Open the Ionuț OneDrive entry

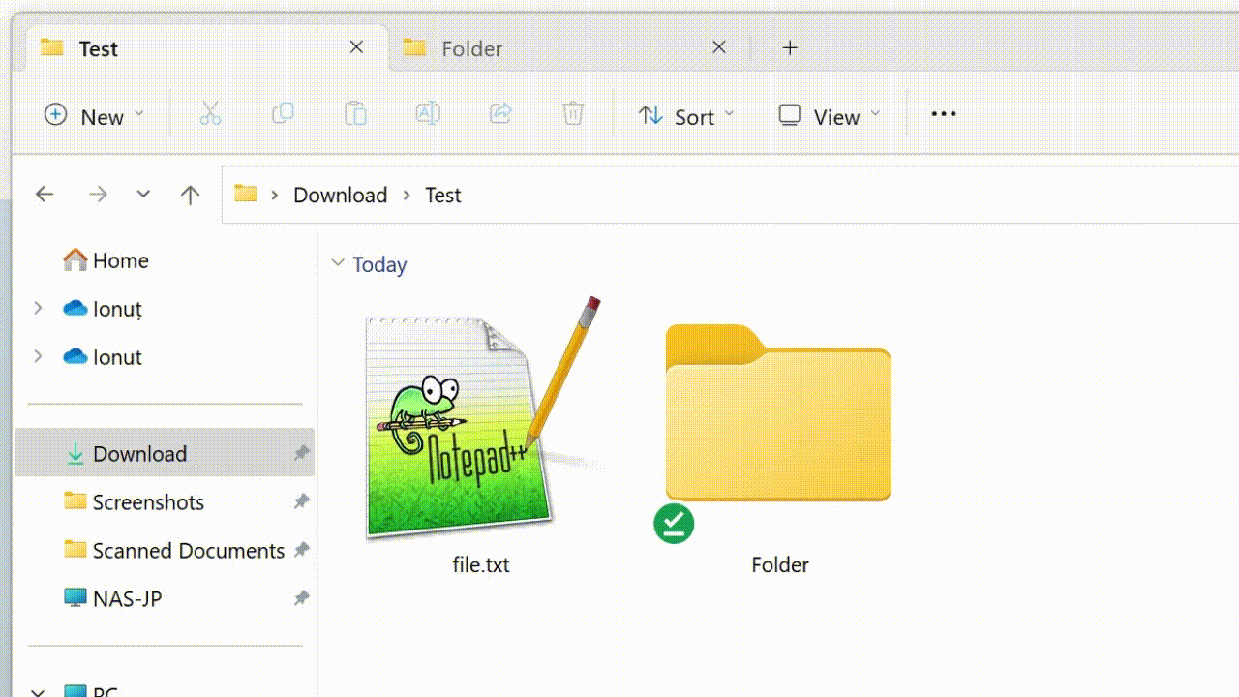point(103,309)
